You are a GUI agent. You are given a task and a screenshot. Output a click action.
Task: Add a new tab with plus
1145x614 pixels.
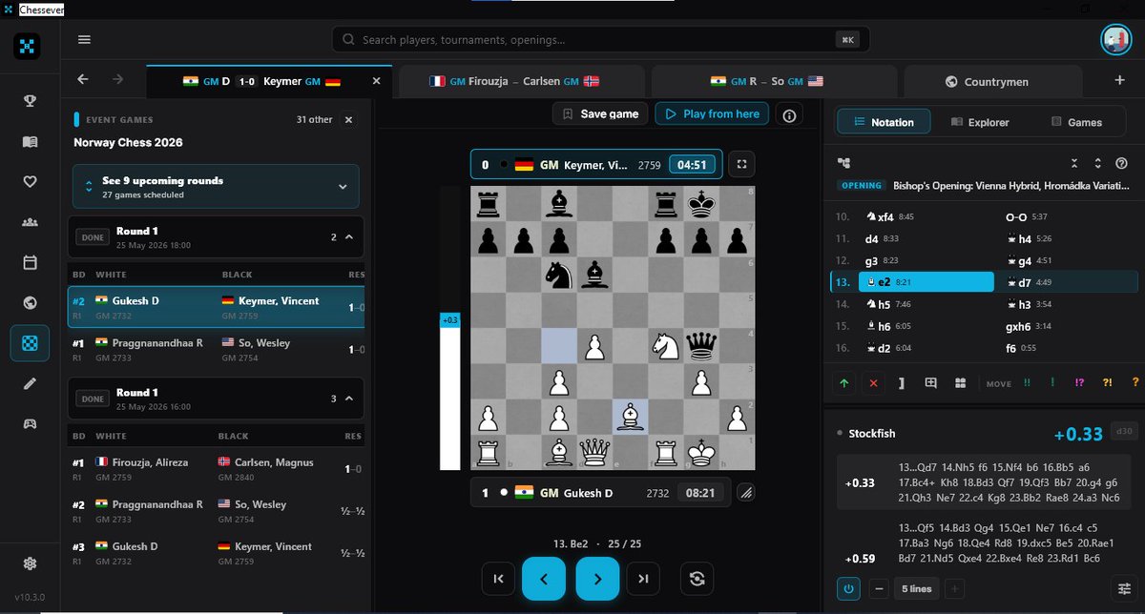pos(1120,80)
